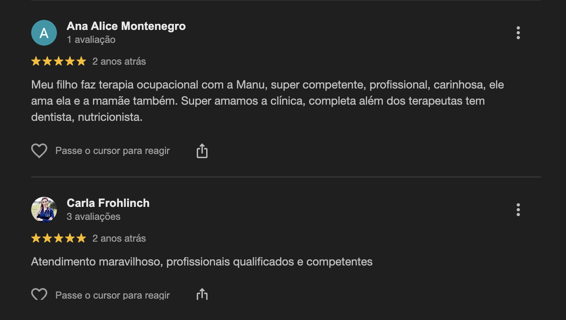Viewport: 566px width, 320px height.
Task: Open more options for Ana Alice Montenegro's review
Action: point(518,33)
